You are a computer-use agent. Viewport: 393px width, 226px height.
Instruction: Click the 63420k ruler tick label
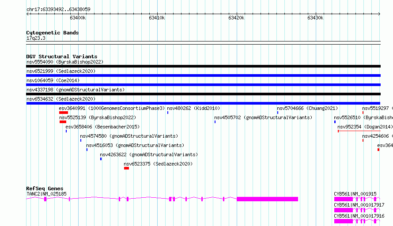click(x=236, y=18)
